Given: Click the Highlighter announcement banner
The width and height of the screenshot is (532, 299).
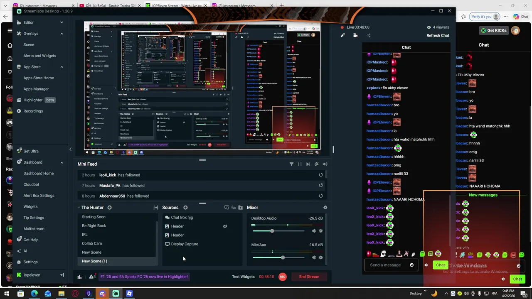Looking at the screenshot, I should [144, 277].
